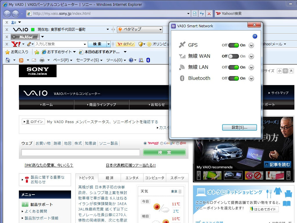The width and height of the screenshot is (297, 223).
Task: Stop page loading
Action: pyautogui.click(x=209, y=13)
